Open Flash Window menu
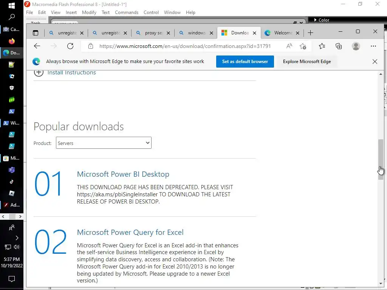Screen dimensions: 387x290 pos(172,12)
